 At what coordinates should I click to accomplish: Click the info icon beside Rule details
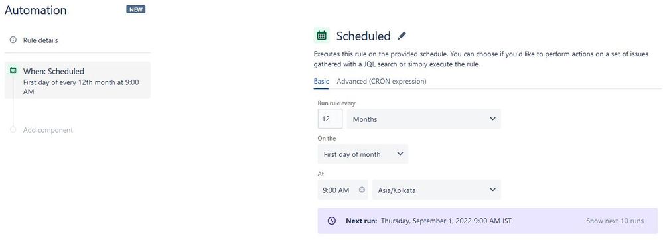pos(13,40)
